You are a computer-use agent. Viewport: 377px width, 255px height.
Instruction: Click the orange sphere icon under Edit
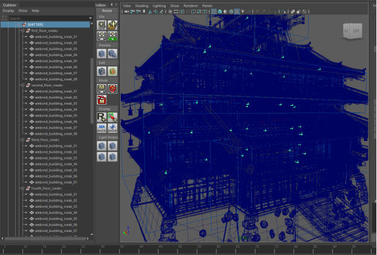112,71
